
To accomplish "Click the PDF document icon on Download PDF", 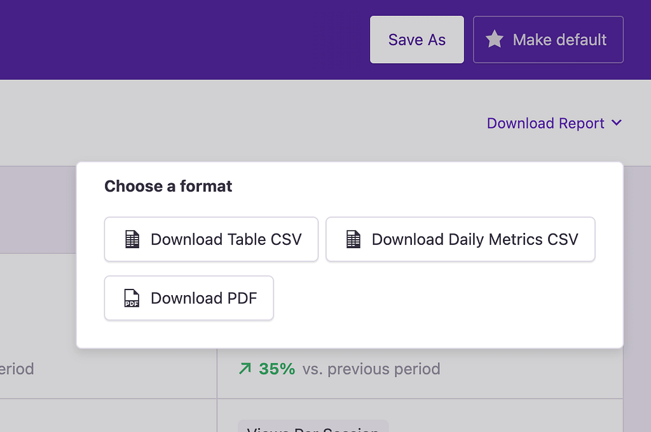I will pyautogui.click(x=131, y=298).
